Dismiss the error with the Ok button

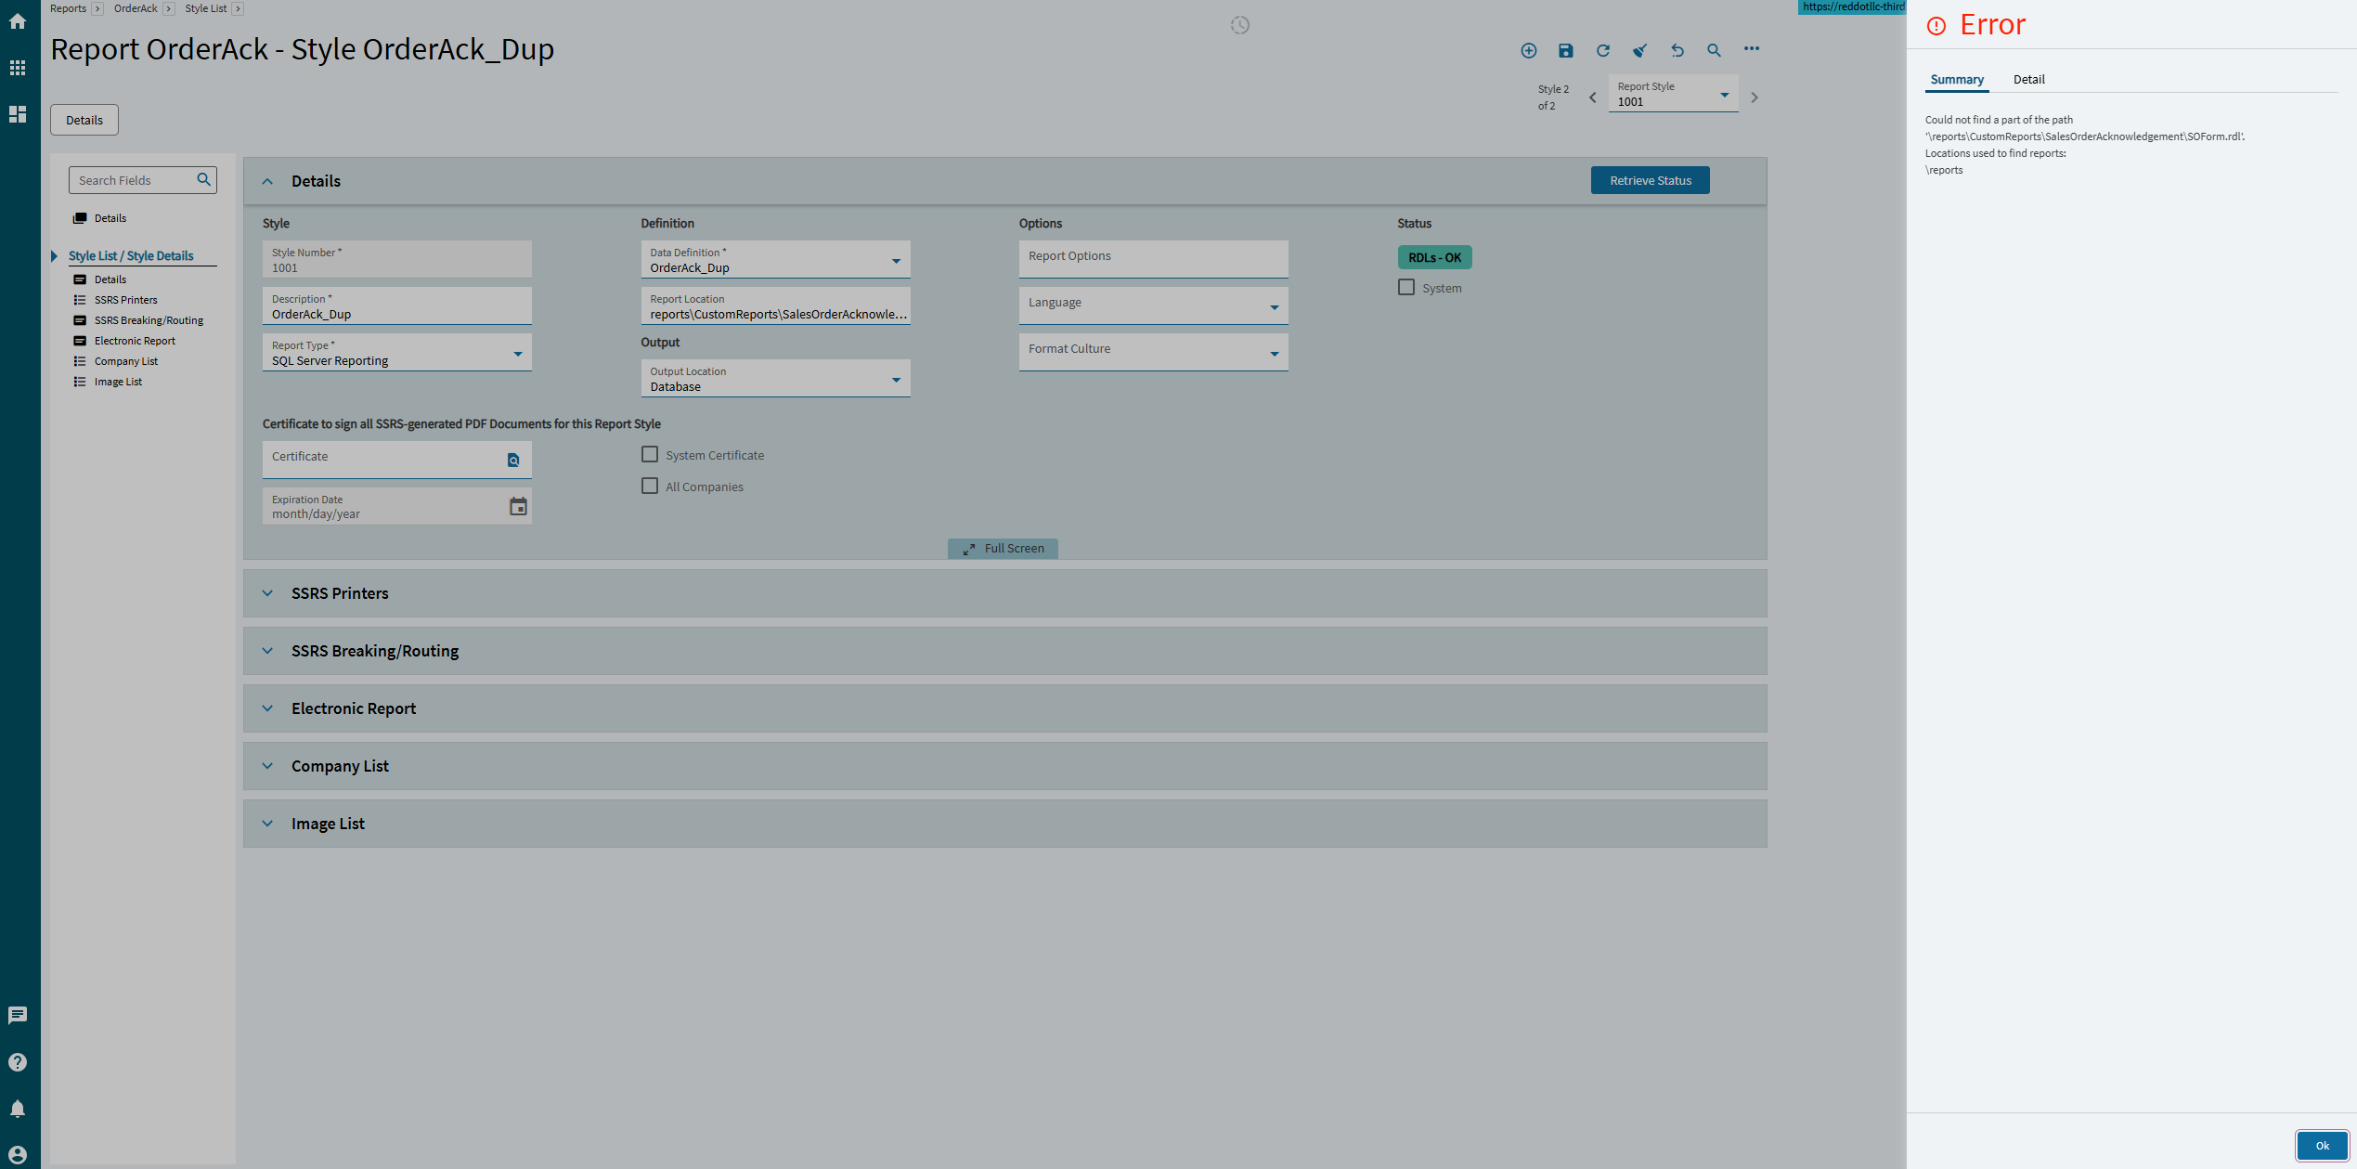click(2321, 1145)
